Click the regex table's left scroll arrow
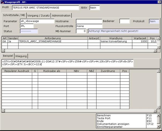Screen dimensions: 162x131 coord(3,111)
